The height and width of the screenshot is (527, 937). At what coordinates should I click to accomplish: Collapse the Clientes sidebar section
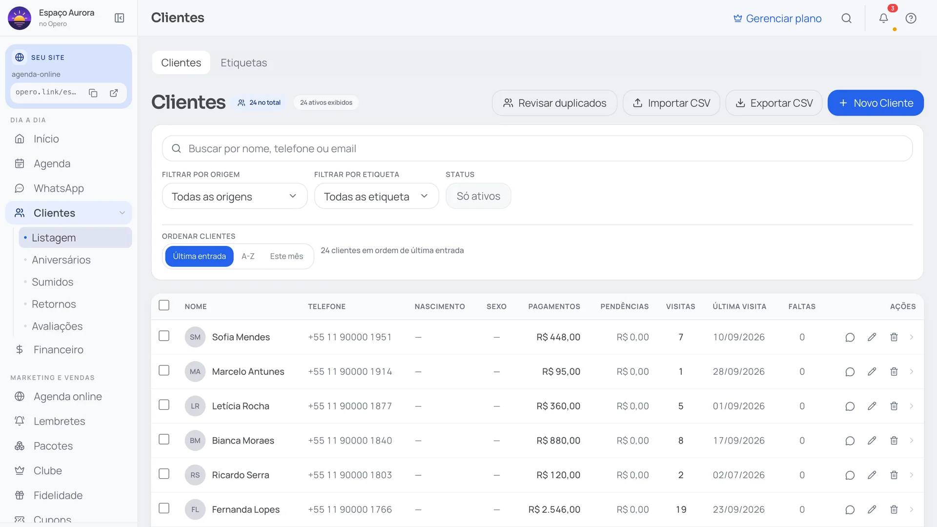(122, 213)
